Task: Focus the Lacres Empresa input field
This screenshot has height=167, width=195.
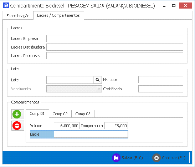Action: 115,39
